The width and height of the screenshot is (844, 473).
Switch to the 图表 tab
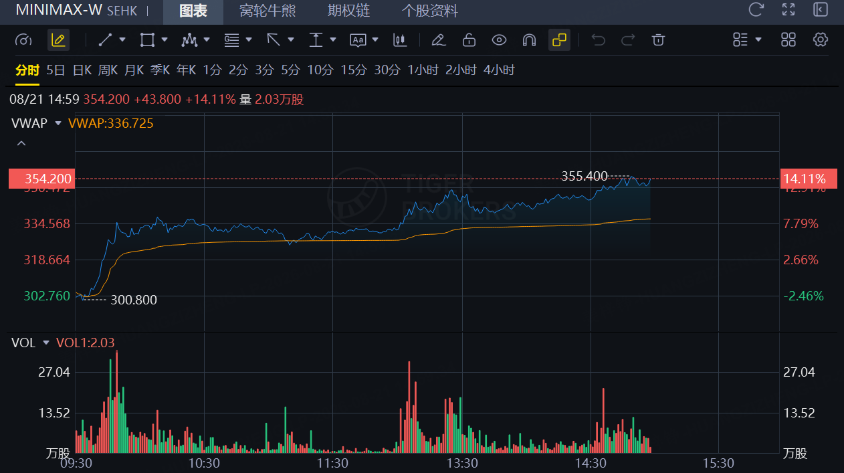click(x=193, y=11)
